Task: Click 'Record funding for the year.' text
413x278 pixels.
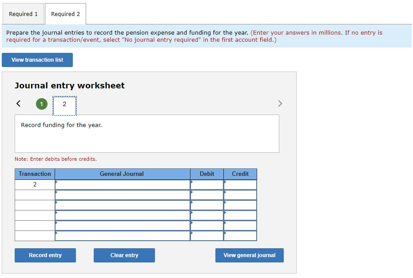Action: click(x=61, y=125)
